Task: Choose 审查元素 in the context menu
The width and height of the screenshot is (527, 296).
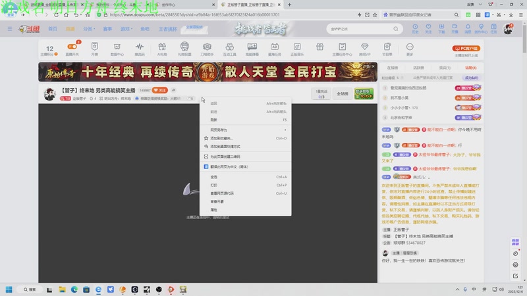Action: pyautogui.click(x=245, y=202)
